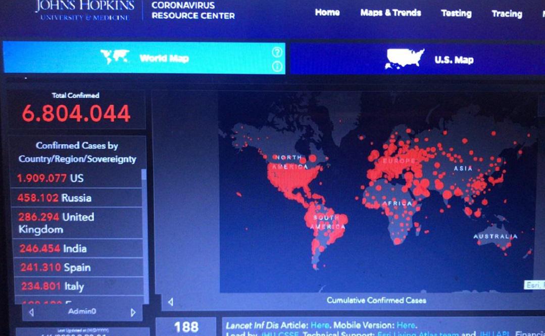Viewport: 545px width, 336px height.
Task: Go to previous list with Admin0 left arrow
Action: 31,312
